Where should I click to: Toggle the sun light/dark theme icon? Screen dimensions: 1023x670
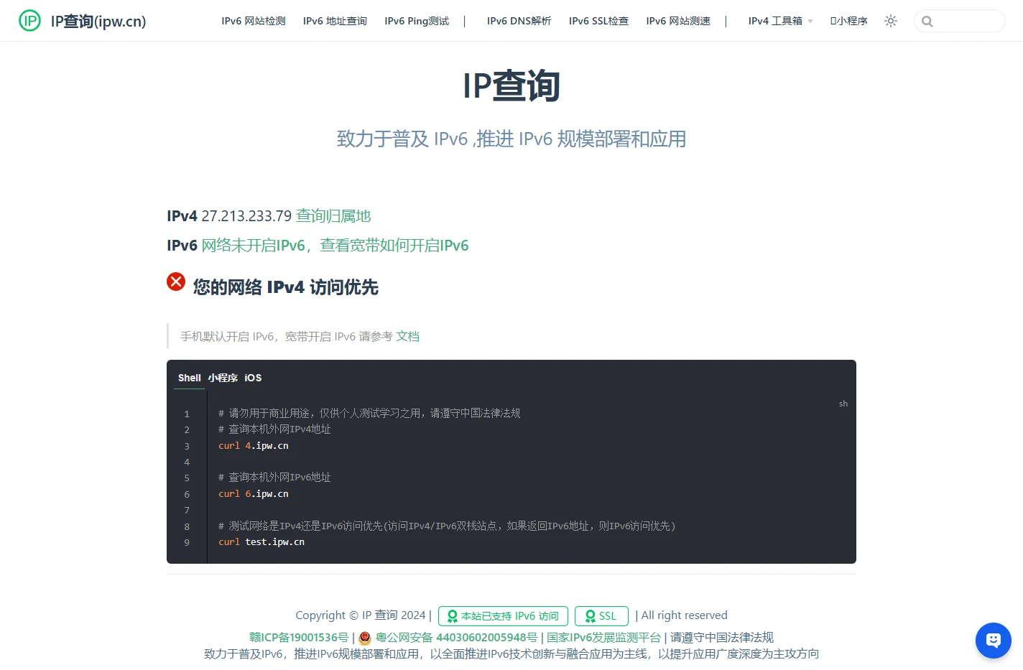891,21
